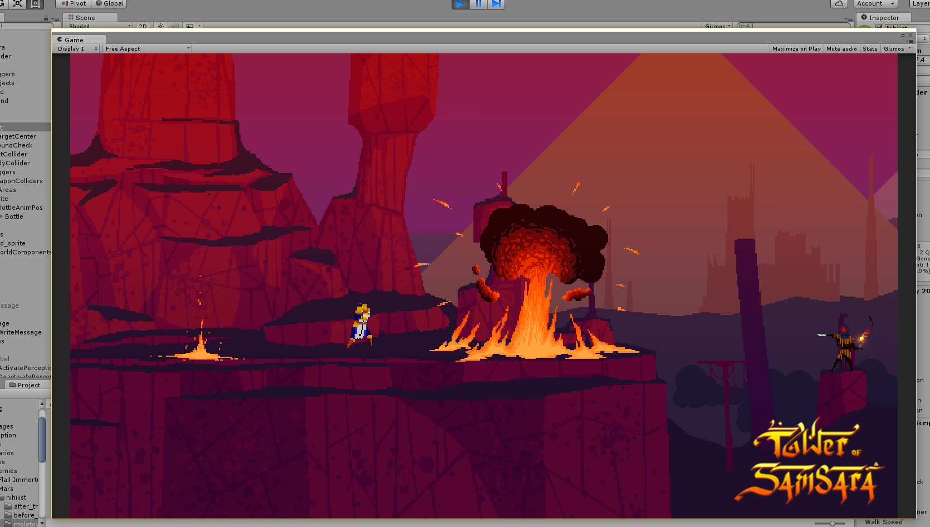Select BodyCollider in the Hierarchy
930x527 pixels.
tap(15, 163)
